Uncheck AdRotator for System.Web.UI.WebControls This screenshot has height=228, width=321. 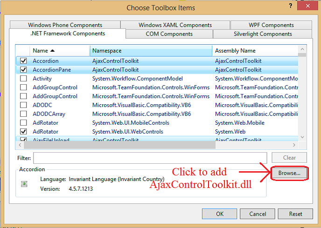click(x=23, y=132)
